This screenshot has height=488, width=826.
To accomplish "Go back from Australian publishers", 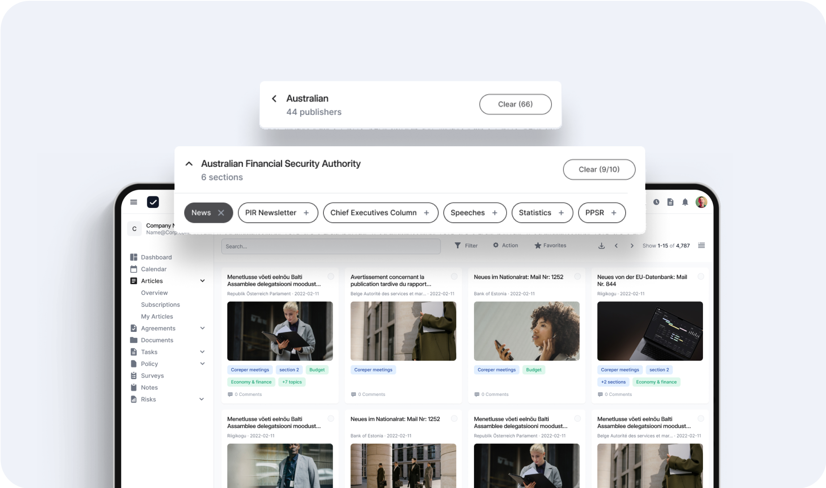I will coord(274,98).
